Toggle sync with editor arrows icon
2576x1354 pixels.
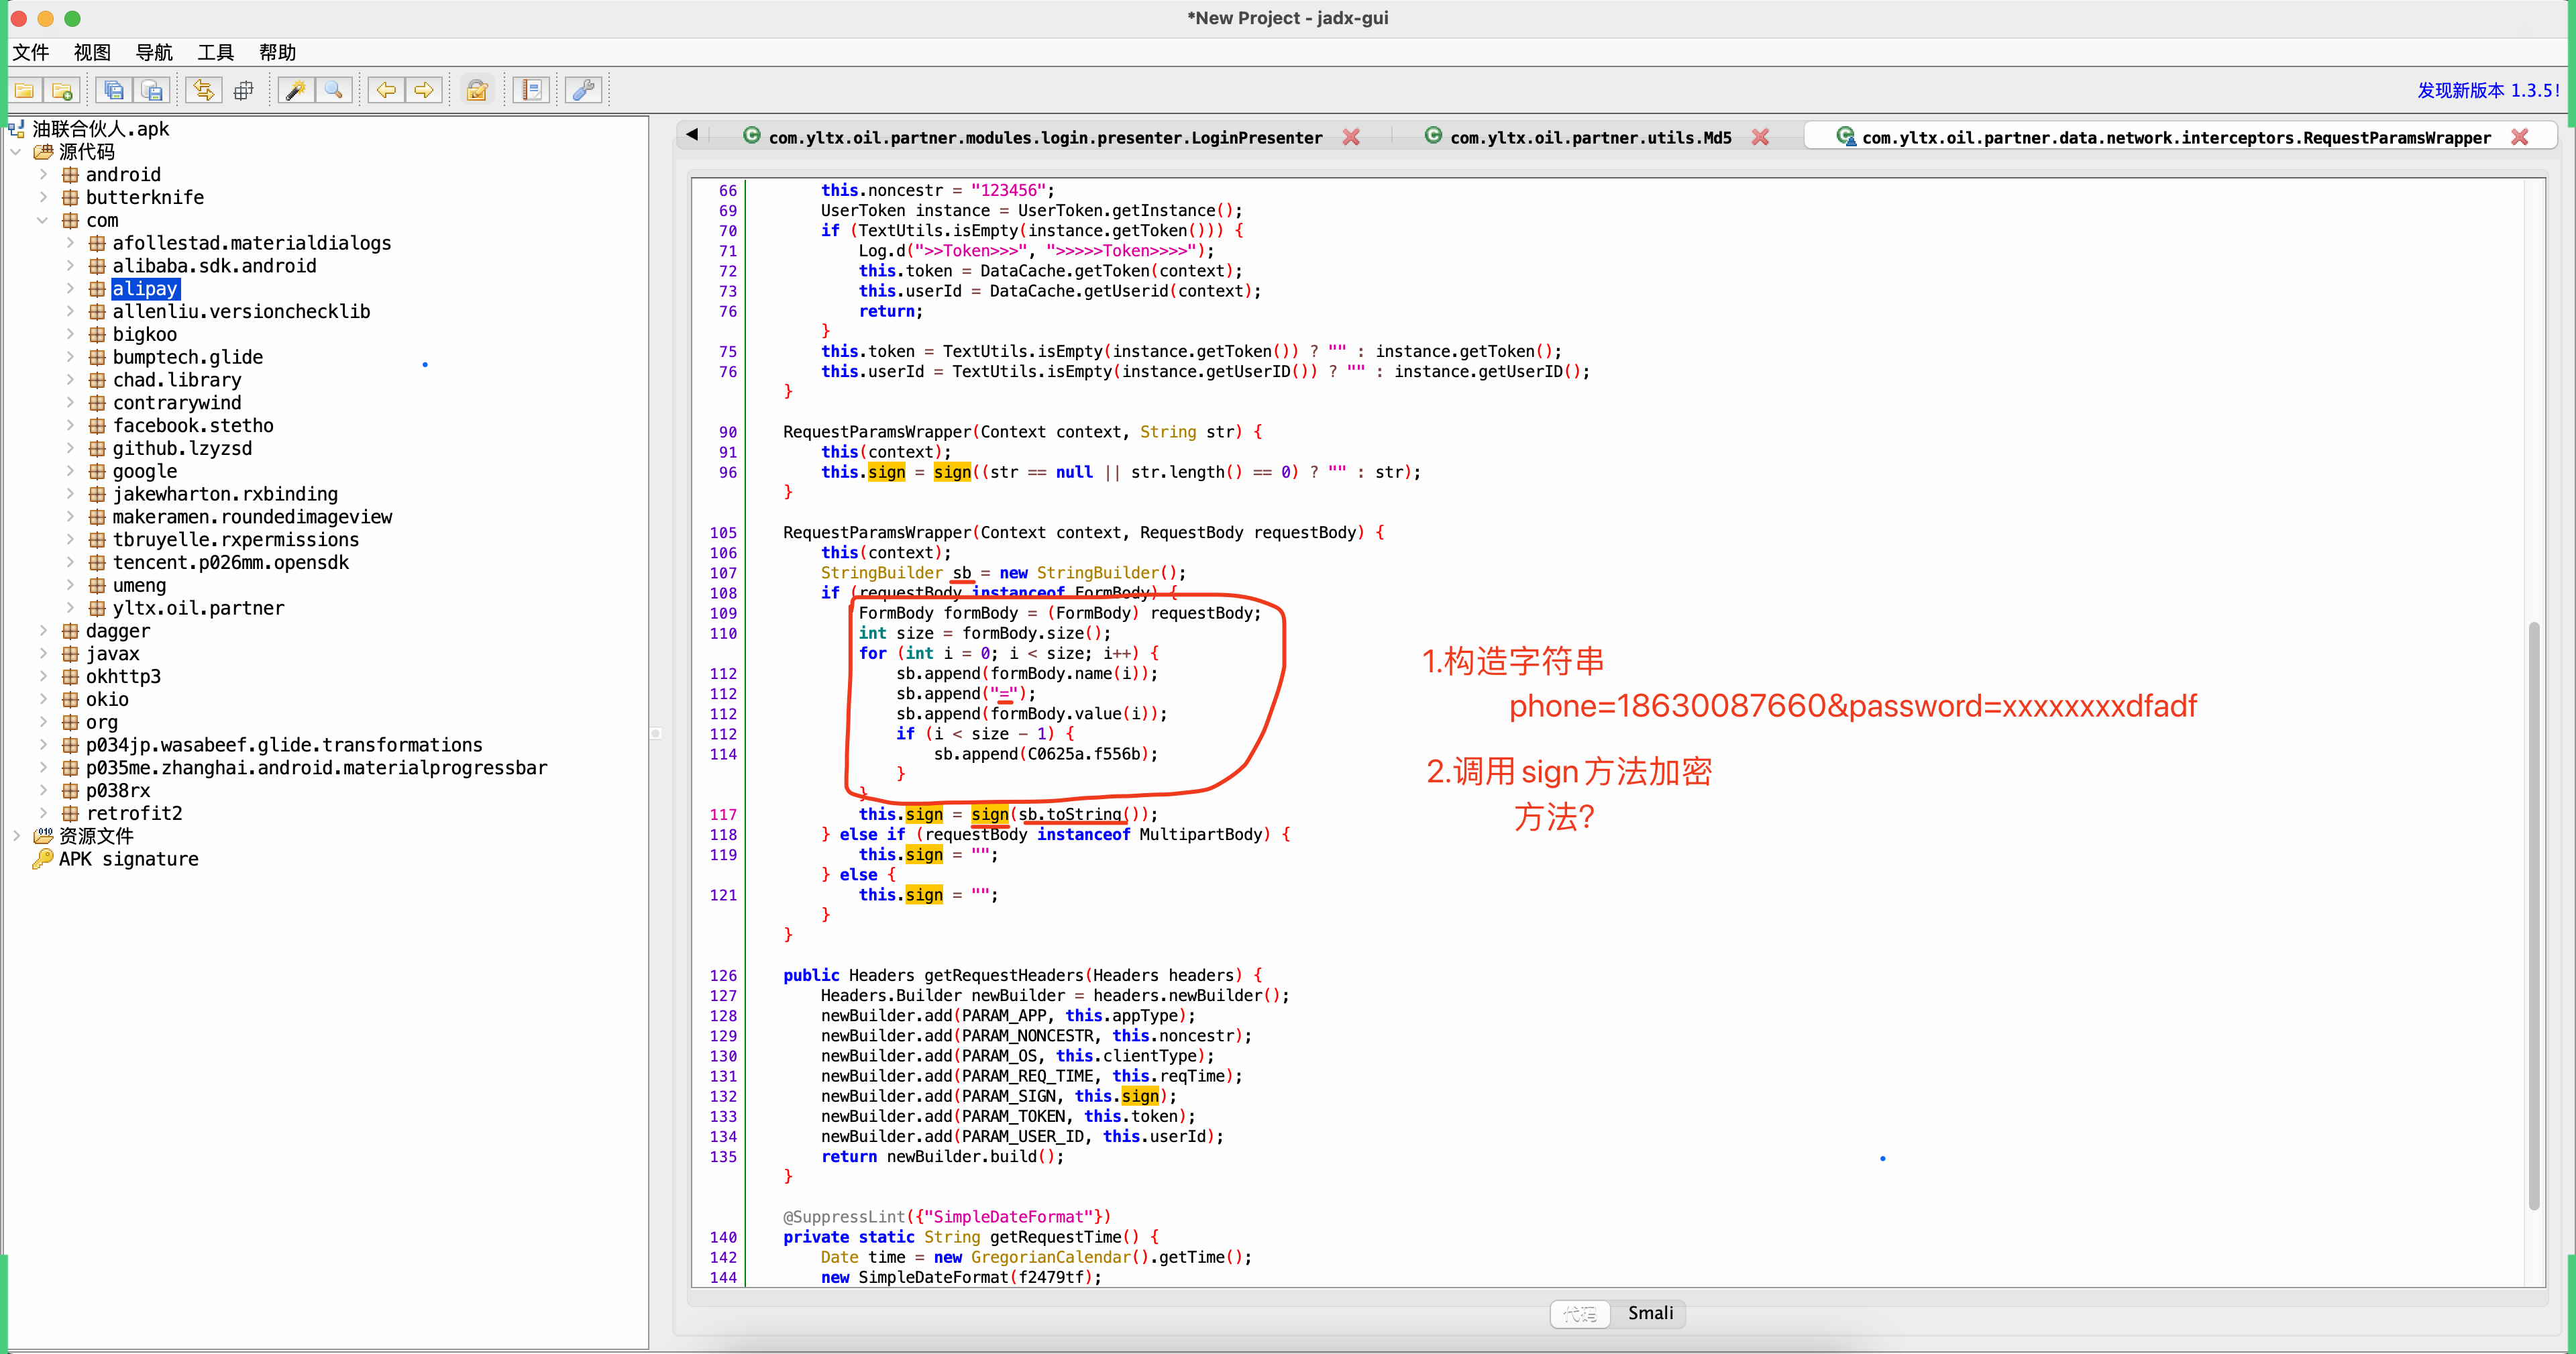point(203,89)
